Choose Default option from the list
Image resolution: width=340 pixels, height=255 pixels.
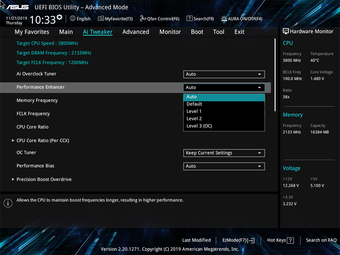point(224,104)
